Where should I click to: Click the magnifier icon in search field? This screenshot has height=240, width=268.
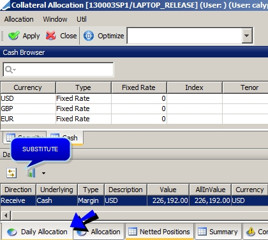8,70
